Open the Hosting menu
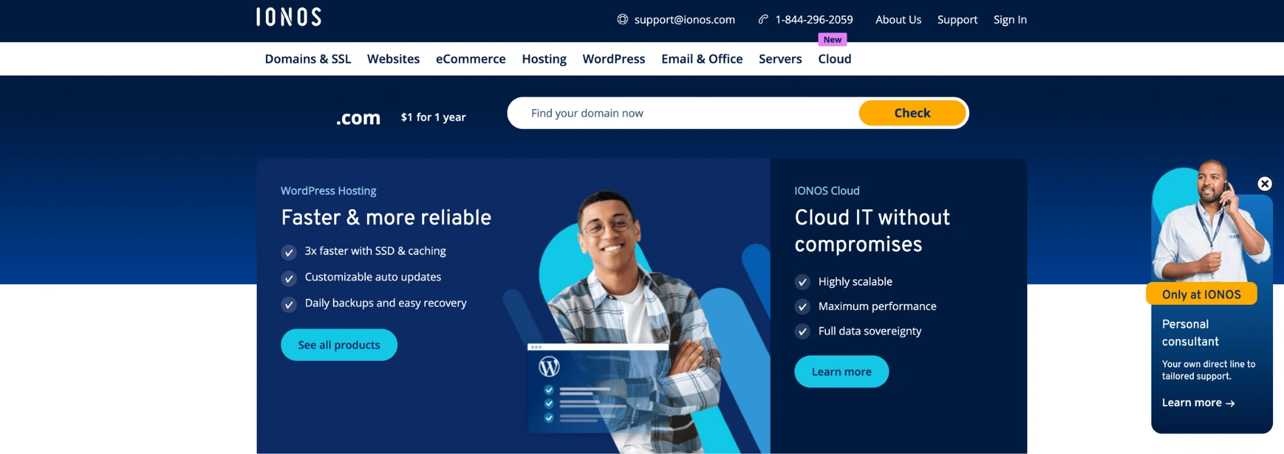The width and height of the screenshot is (1284, 454). (544, 59)
